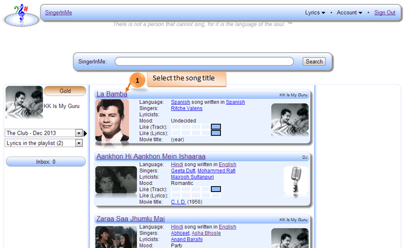Click the Zaraa Saa Jhumlu Mai movie thumbnail
Screen dimensions: 406x248
(x=116, y=237)
